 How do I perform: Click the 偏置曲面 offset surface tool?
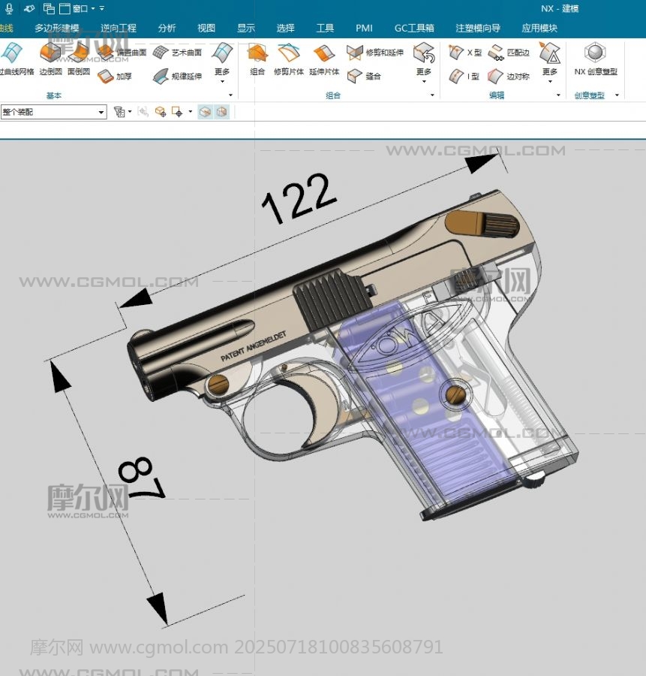(x=122, y=53)
